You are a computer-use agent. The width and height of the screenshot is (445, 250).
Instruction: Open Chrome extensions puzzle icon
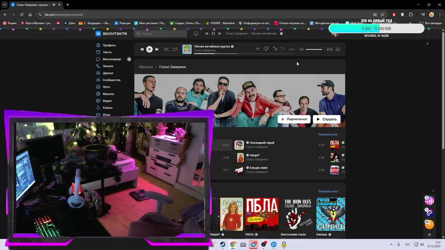coord(411,15)
